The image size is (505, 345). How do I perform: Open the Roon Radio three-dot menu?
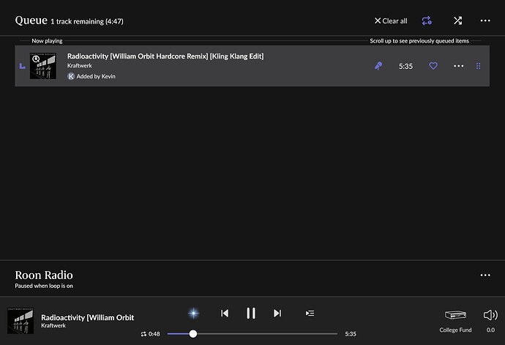pos(485,275)
